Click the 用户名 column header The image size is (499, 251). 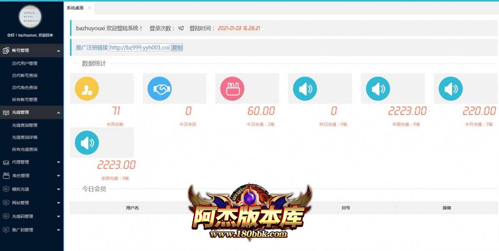point(132,208)
